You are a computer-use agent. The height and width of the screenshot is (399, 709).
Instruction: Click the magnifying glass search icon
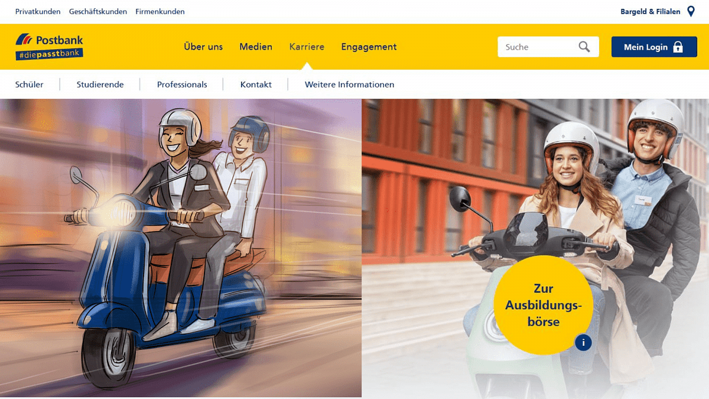[584, 47]
